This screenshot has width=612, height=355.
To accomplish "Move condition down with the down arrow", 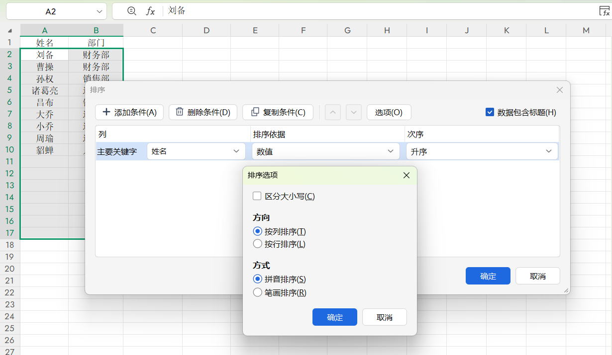I will tap(353, 112).
